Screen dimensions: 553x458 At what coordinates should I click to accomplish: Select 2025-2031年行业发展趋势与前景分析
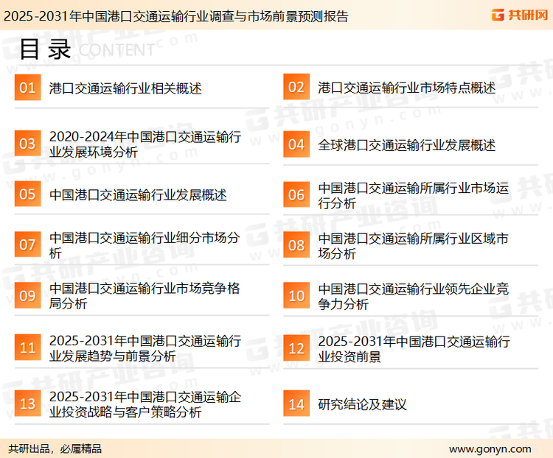point(145,348)
